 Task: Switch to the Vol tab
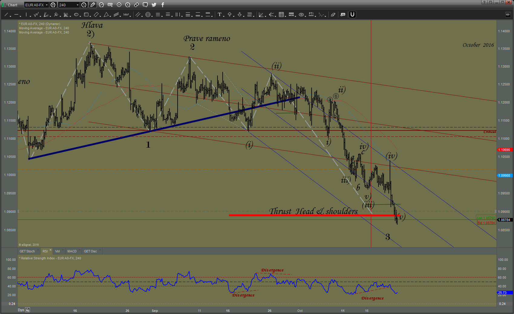pyautogui.click(x=57, y=251)
